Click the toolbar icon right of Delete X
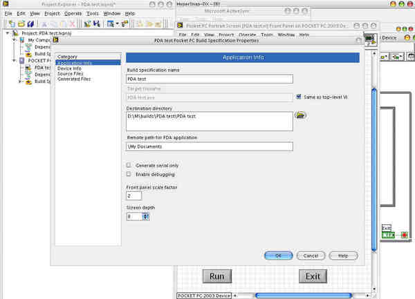 (x=87, y=24)
